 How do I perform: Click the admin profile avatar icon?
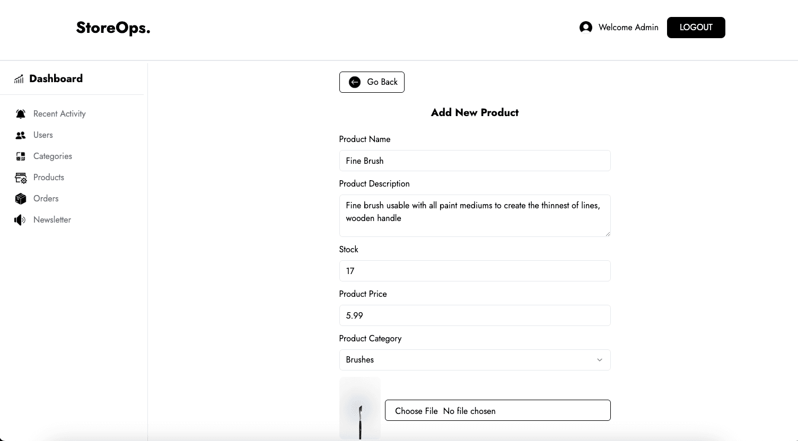[585, 28]
